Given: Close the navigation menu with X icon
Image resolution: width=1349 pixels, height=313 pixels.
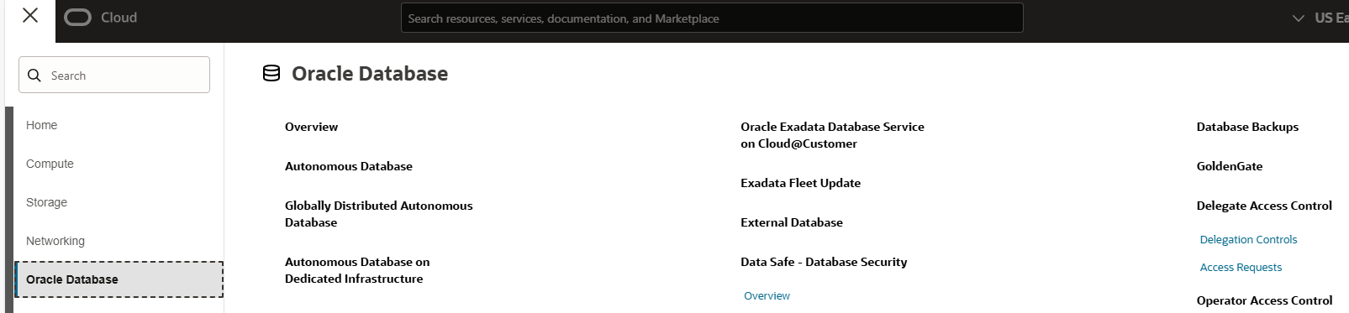Looking at the screenshot, I should coord(30,15).
